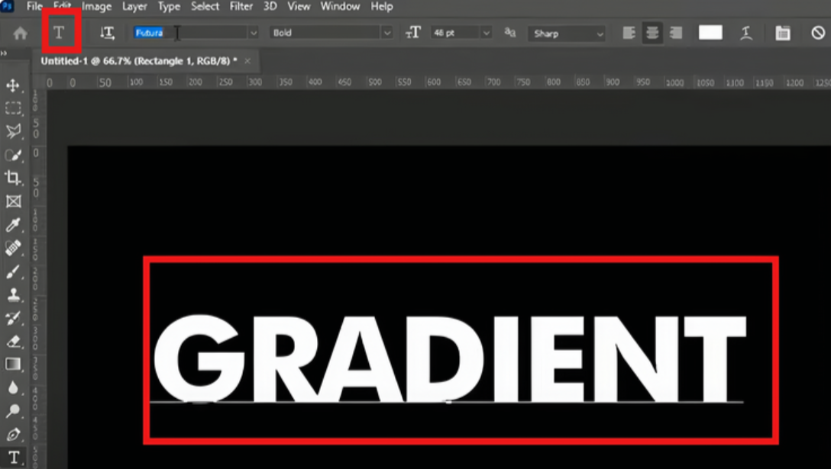
Task: Click the Home icon in options bar
Action: [x=20, y=34]
